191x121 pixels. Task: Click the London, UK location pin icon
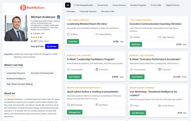pyautogui.click(x=32, y=33)
